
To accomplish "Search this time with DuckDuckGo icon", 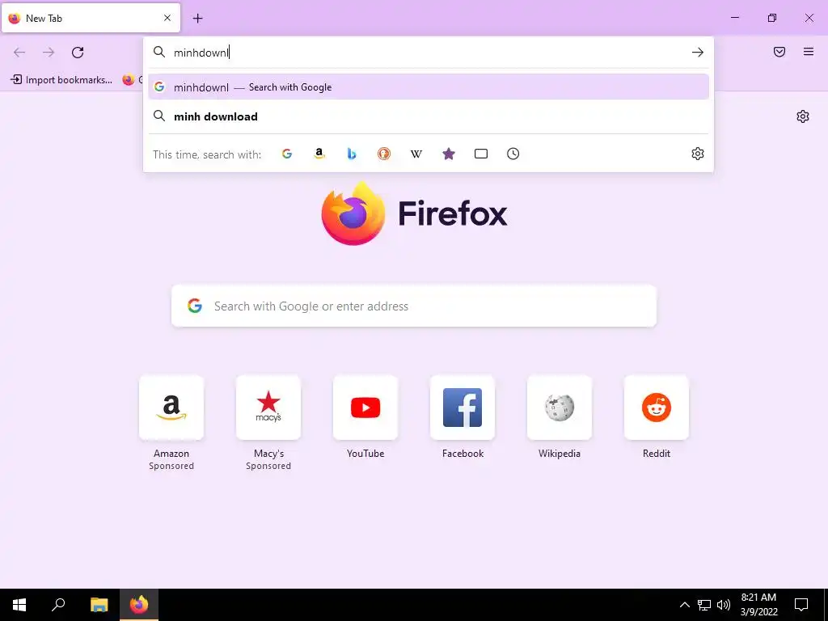I will point(384,154).
